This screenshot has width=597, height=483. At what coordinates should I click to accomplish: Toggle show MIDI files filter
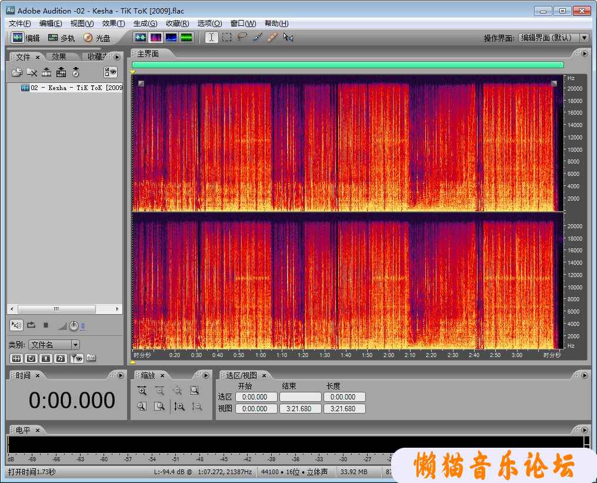(61, 358)
